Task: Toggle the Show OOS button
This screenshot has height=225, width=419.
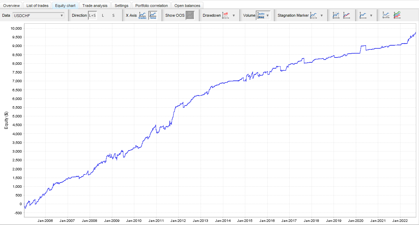Action: pyautogui.click(x=190, y=15)
